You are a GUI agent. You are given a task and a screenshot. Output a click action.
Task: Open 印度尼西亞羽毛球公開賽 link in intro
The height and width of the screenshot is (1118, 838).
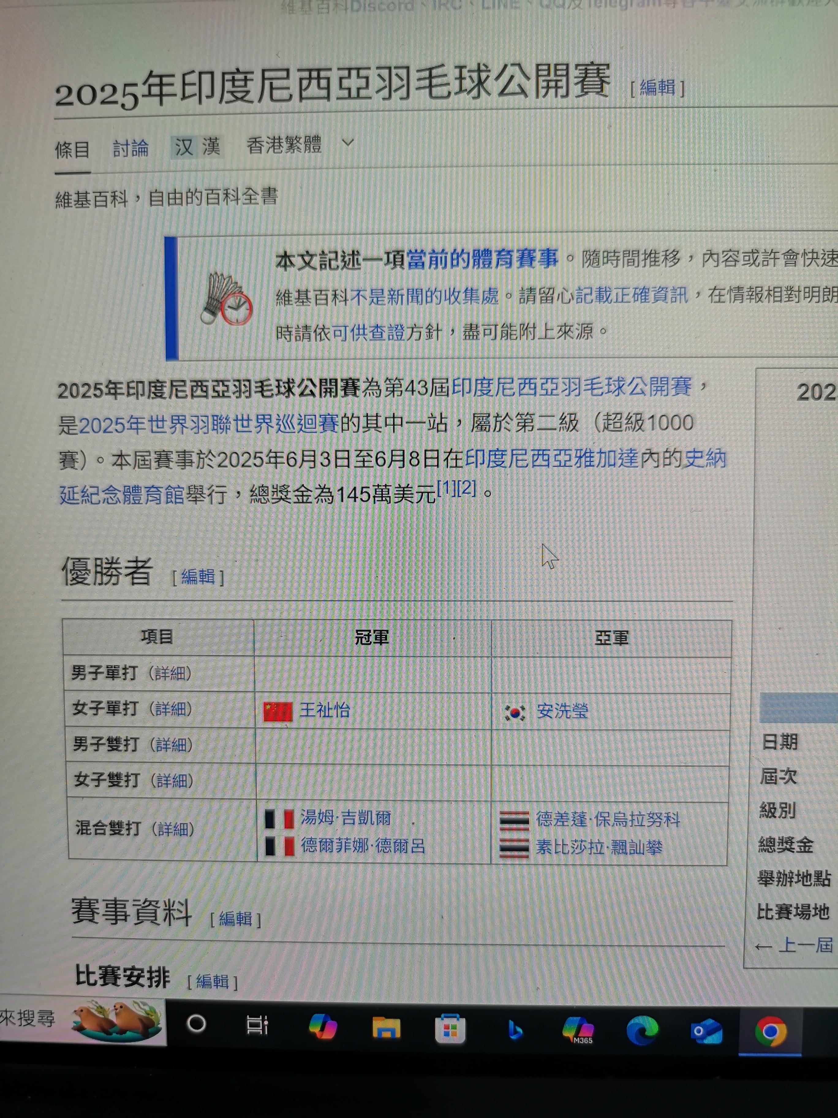tap(571, 387)
